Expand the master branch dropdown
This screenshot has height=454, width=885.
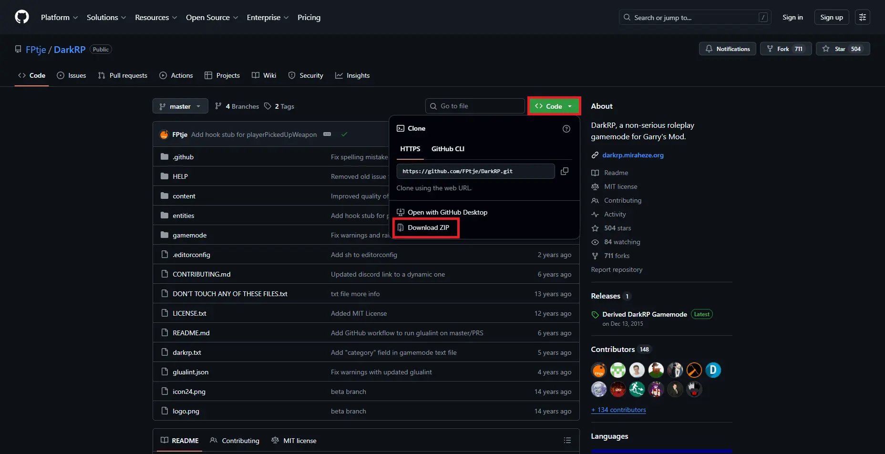click(x=180, y=106)
